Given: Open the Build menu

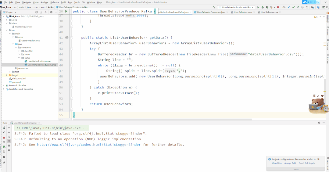Looking at the screenshot, I should pyautogui.click(x=63, y=2).
